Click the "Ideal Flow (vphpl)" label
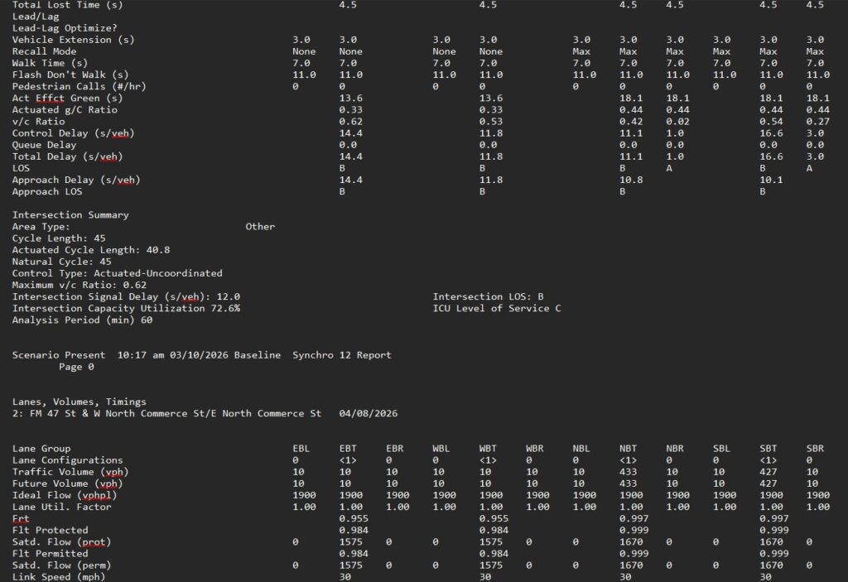The height and width of the screenshot is (582, 848). click(x=65, y=495)
